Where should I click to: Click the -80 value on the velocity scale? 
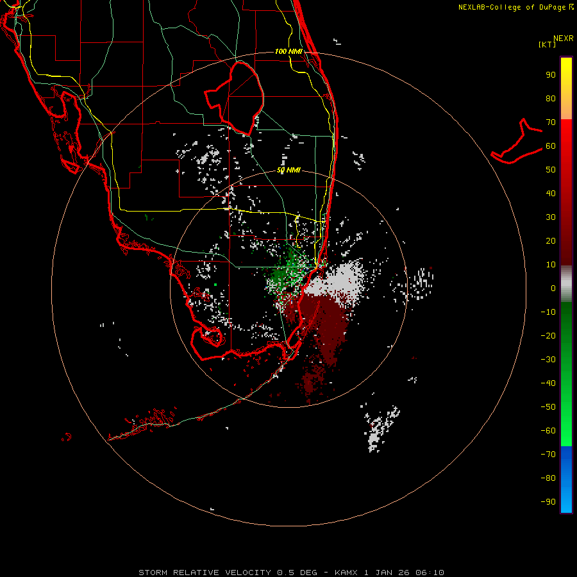tap(548, 478)
